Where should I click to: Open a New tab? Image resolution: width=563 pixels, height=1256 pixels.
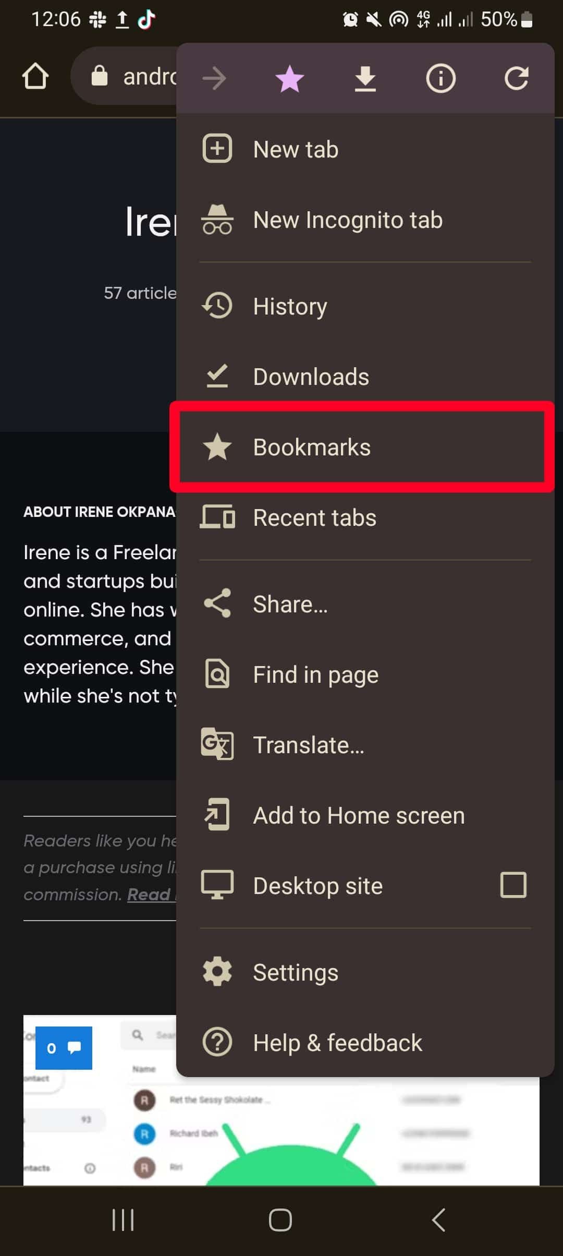click(x=365, y=149)
